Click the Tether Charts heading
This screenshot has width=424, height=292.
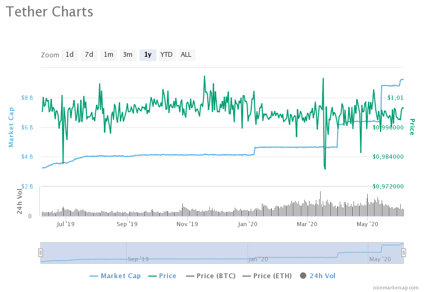pyautogui.click(x=49, y=12)
